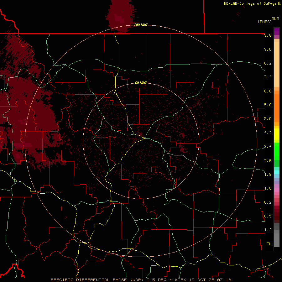Select the 9.0 scale label
This screenshot has height=282, width=282.
point(268,49)
